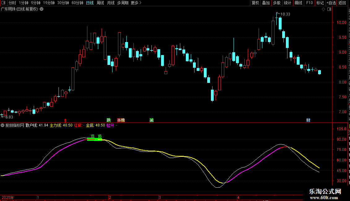Activate the 画线 drawing tool
Screen dimensions: 350x201
coord(298,3)
